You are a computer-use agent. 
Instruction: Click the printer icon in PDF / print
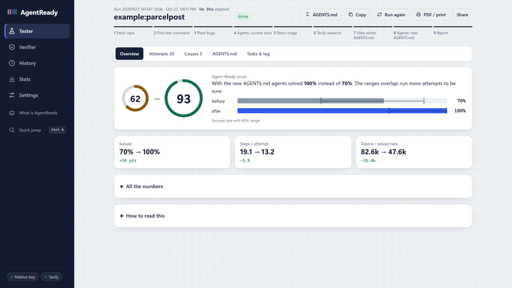point(418,15)
